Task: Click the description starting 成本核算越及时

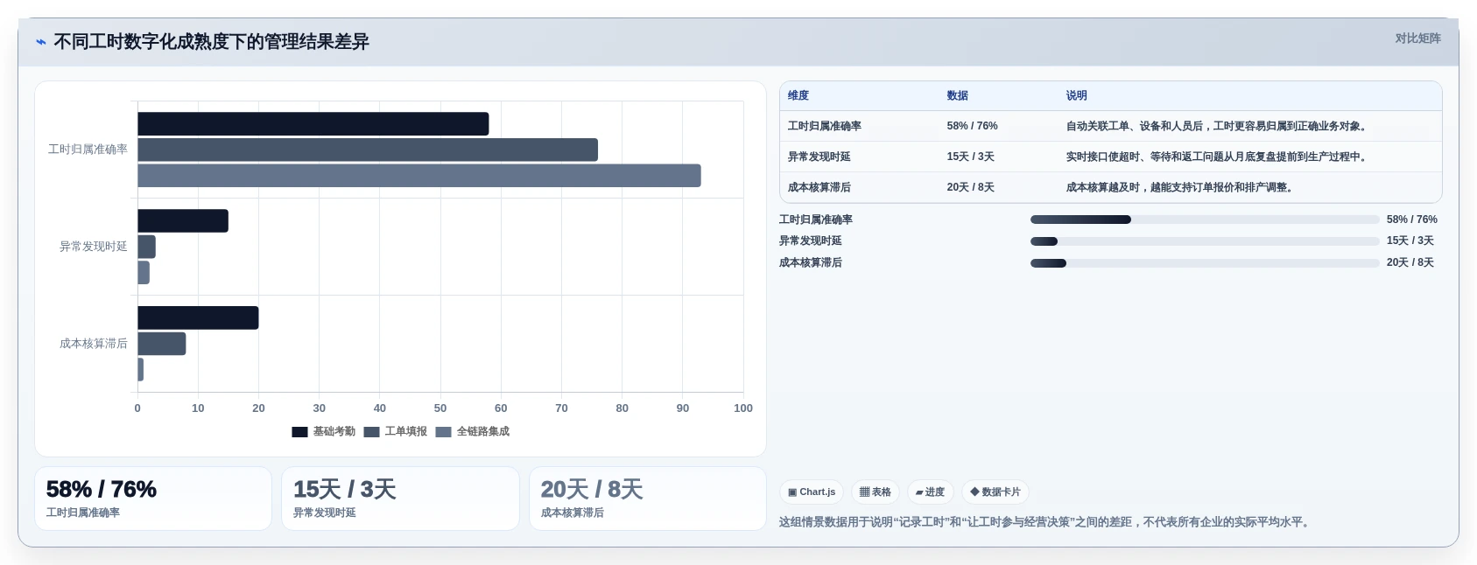Action: pos(1182,188)
